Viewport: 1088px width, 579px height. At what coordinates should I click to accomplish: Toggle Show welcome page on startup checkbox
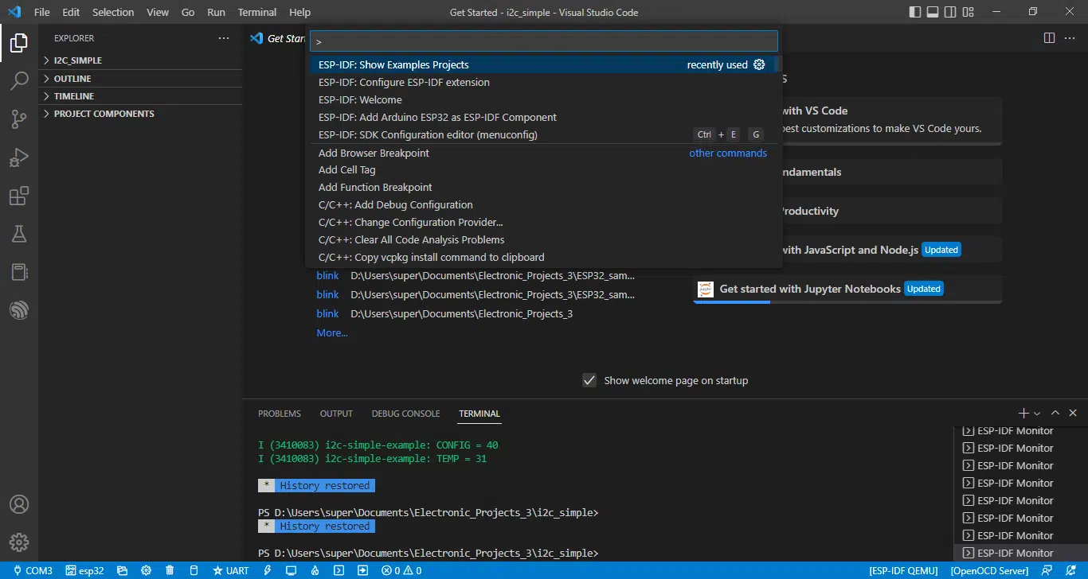589,380
